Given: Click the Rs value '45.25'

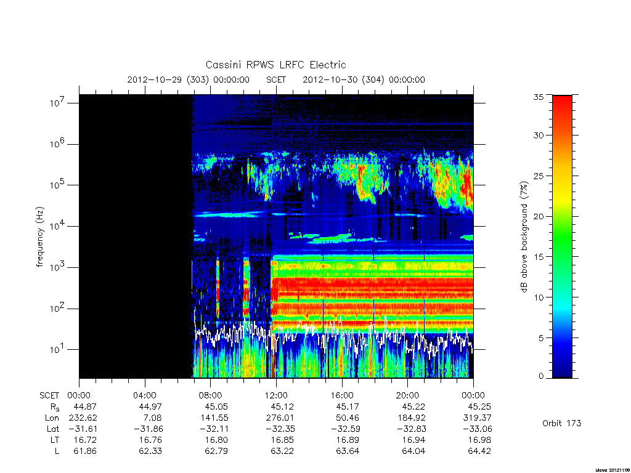Looking at the screenshot, I should click(479, 406).
